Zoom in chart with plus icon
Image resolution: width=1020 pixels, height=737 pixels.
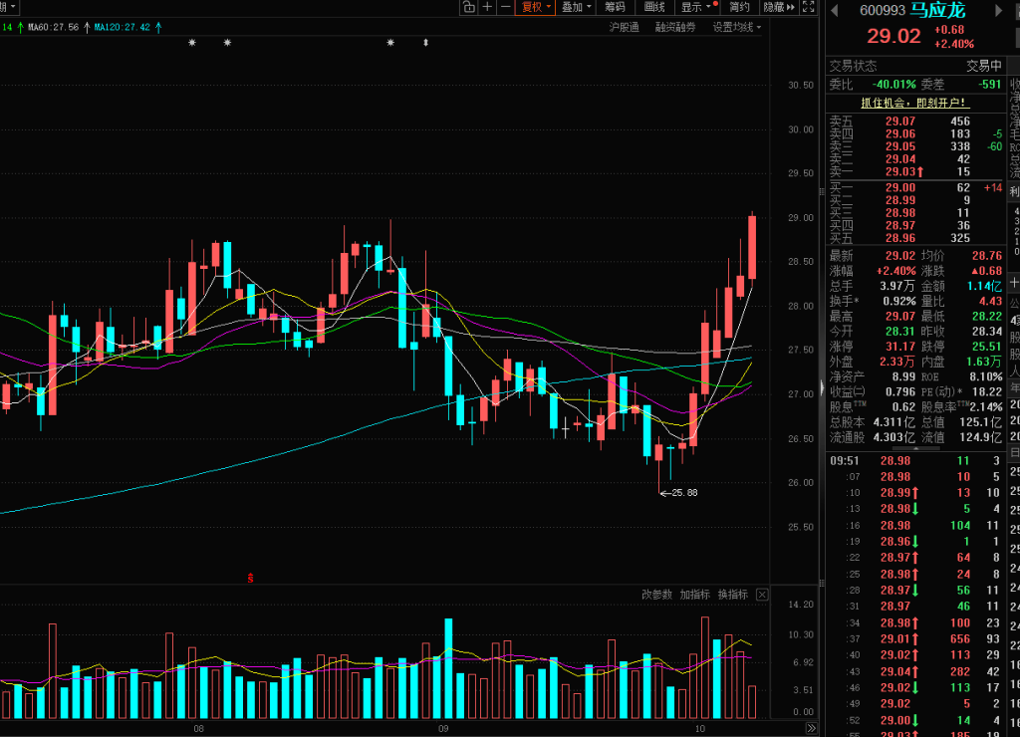click(487, 7)
